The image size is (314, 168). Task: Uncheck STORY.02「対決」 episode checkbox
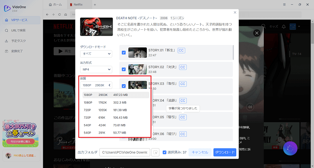point(124,69)
